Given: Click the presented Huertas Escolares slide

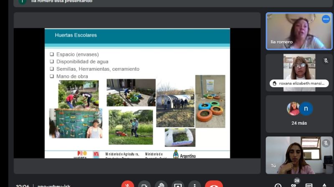Looking at the screenshot, I should (137, 93).
